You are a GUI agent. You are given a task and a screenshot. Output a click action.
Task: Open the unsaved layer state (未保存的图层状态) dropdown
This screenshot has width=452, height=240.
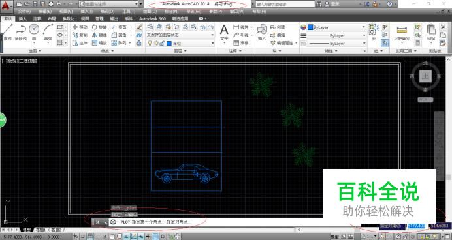180,35
